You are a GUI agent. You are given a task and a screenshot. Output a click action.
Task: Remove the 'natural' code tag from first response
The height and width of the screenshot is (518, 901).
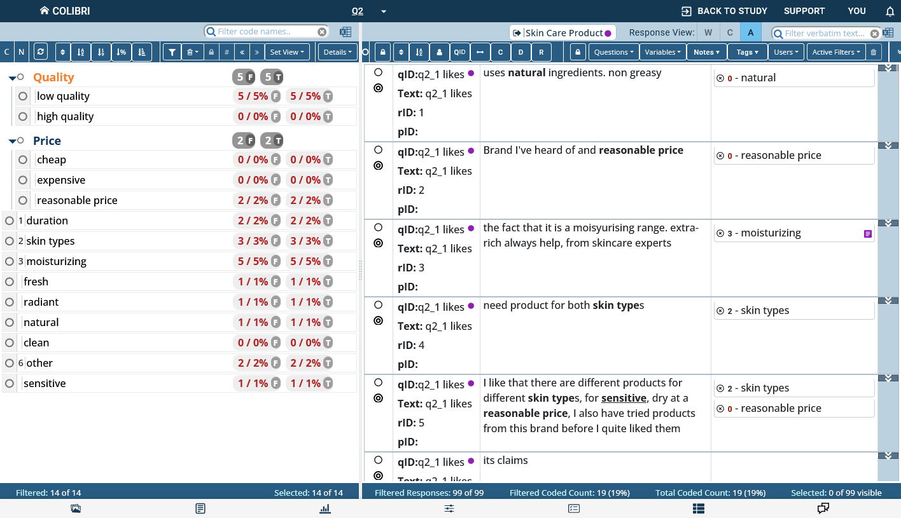[719, 78]
